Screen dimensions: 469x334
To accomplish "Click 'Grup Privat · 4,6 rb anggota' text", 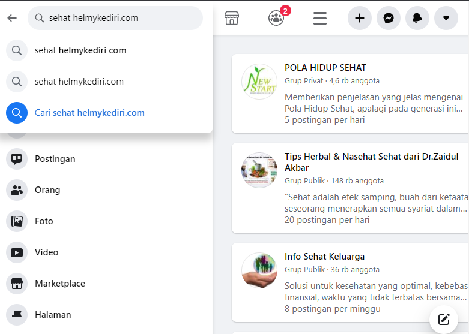I will (332, 81).
